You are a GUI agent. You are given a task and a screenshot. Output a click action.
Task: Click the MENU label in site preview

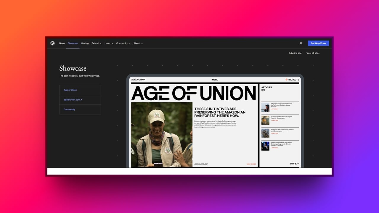pyautogui.click(x=215, y=80)
